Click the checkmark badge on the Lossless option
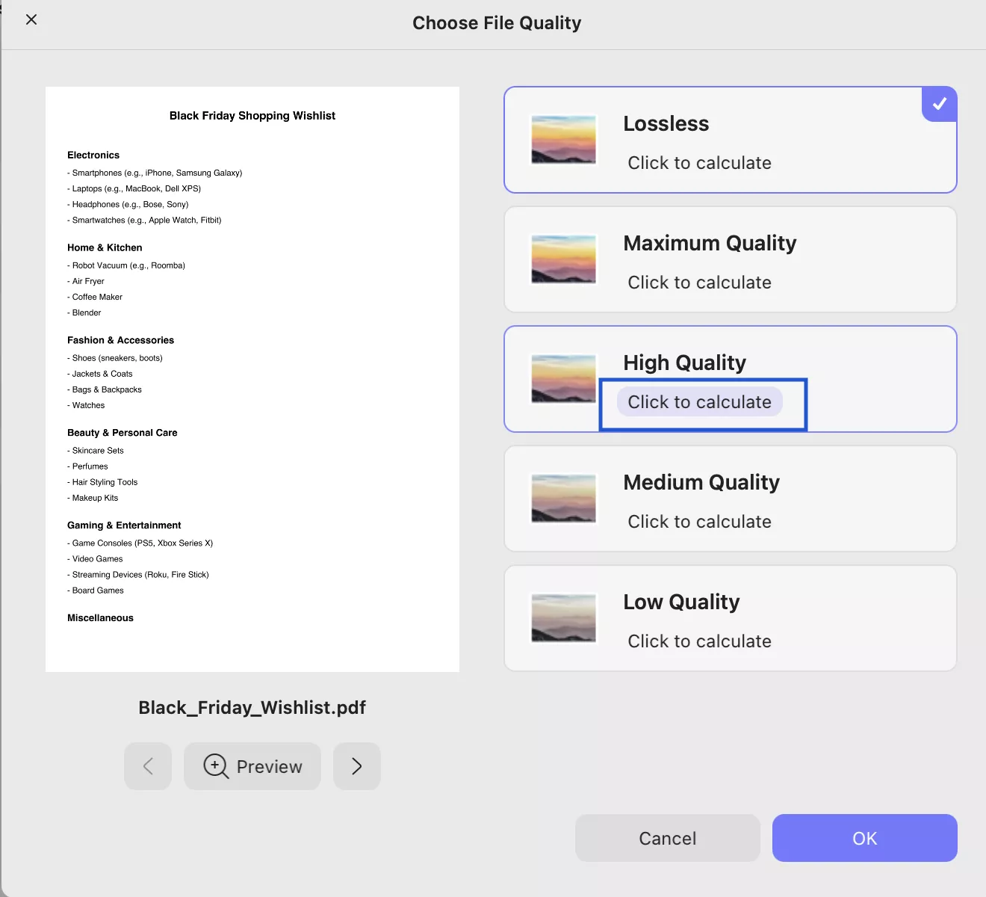Screen dimensions: 986x897 pos(939,104)
